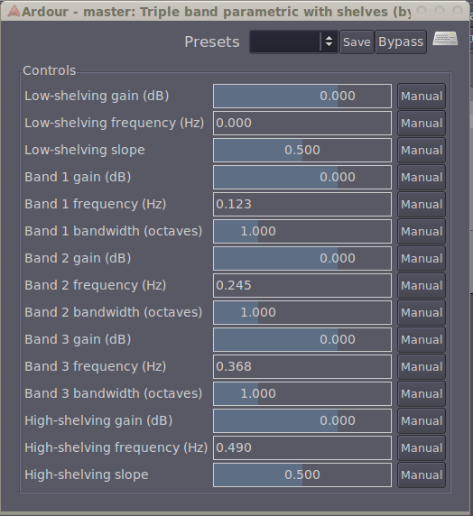
Task: Bypass the plugin
Action: coord(401,41)
